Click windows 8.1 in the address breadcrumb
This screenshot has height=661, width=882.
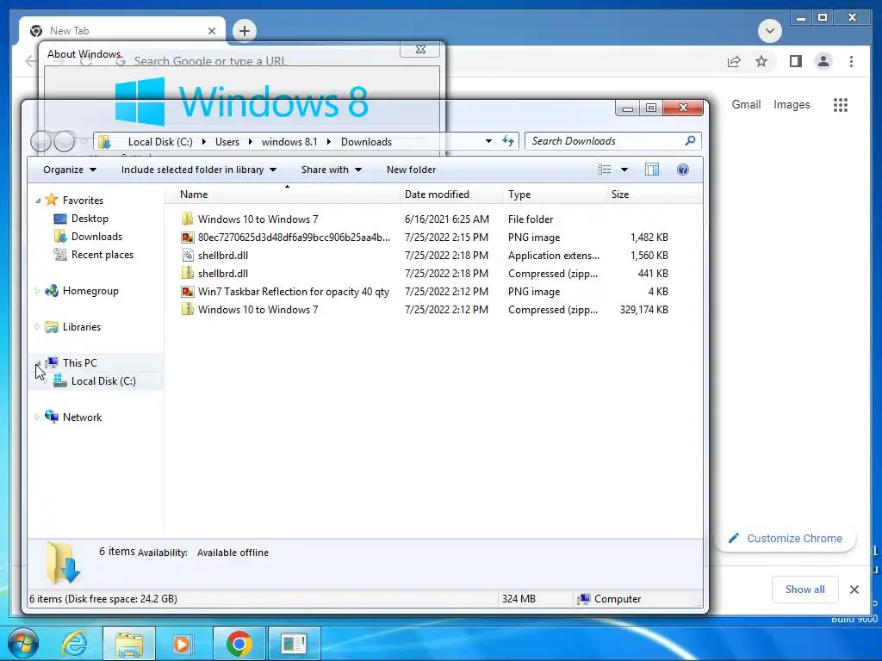coord(289,142)
